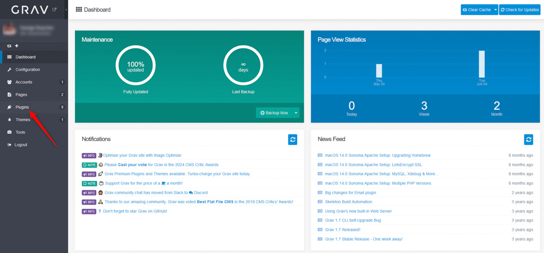This screenshot has height=253, width=544.
Task: Click the Thu May 30 statistics bar
Action: (x=379, y=71)
